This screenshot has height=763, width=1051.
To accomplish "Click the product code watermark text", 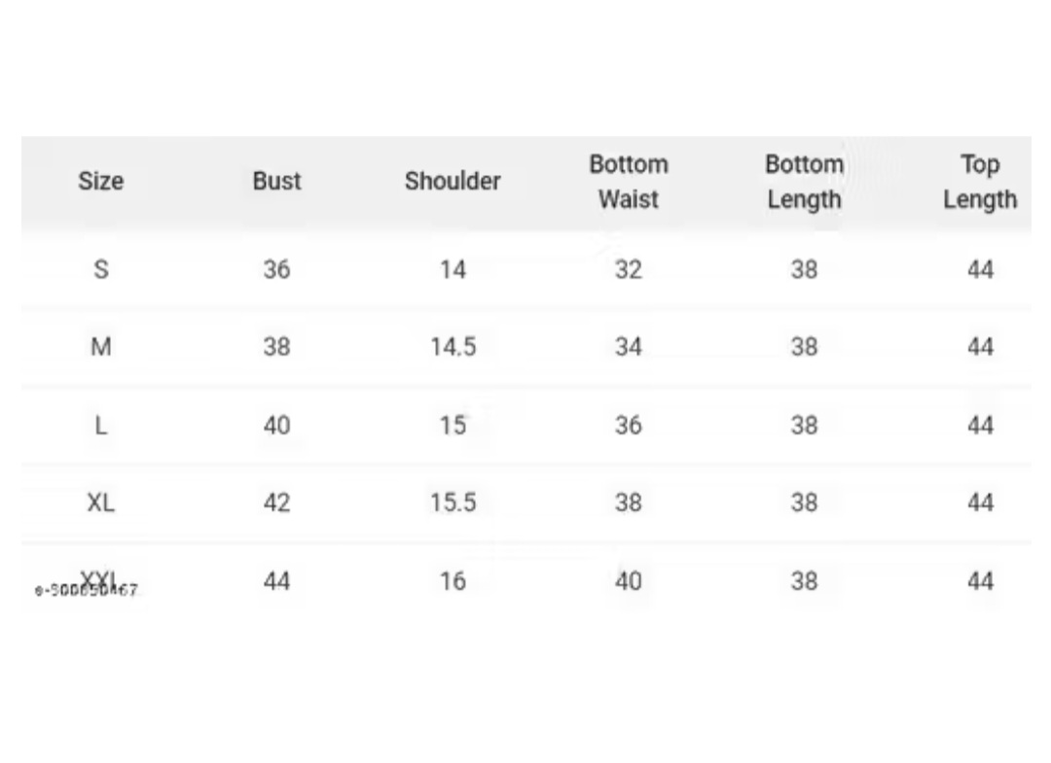I will click(x=87, y=590).
